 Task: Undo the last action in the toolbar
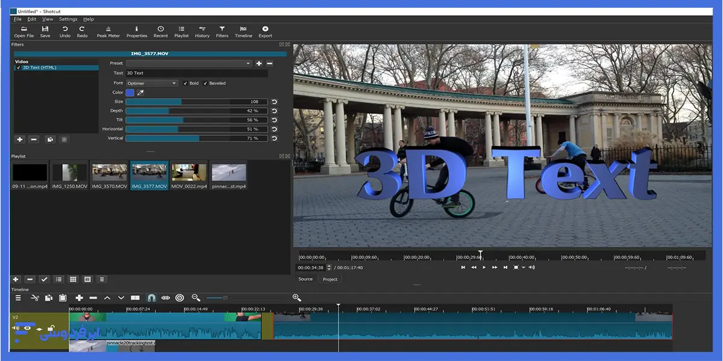64,32
